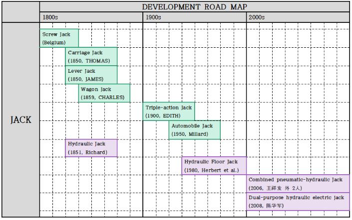Click the purple Hydraulic Jack box
352x220 pixels.
[91, 148]
